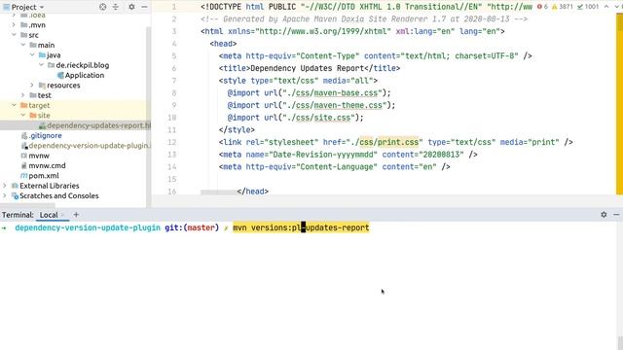Click the Scratches and Consoles icon
Viewport: 623px width, 350px height.
15,195
